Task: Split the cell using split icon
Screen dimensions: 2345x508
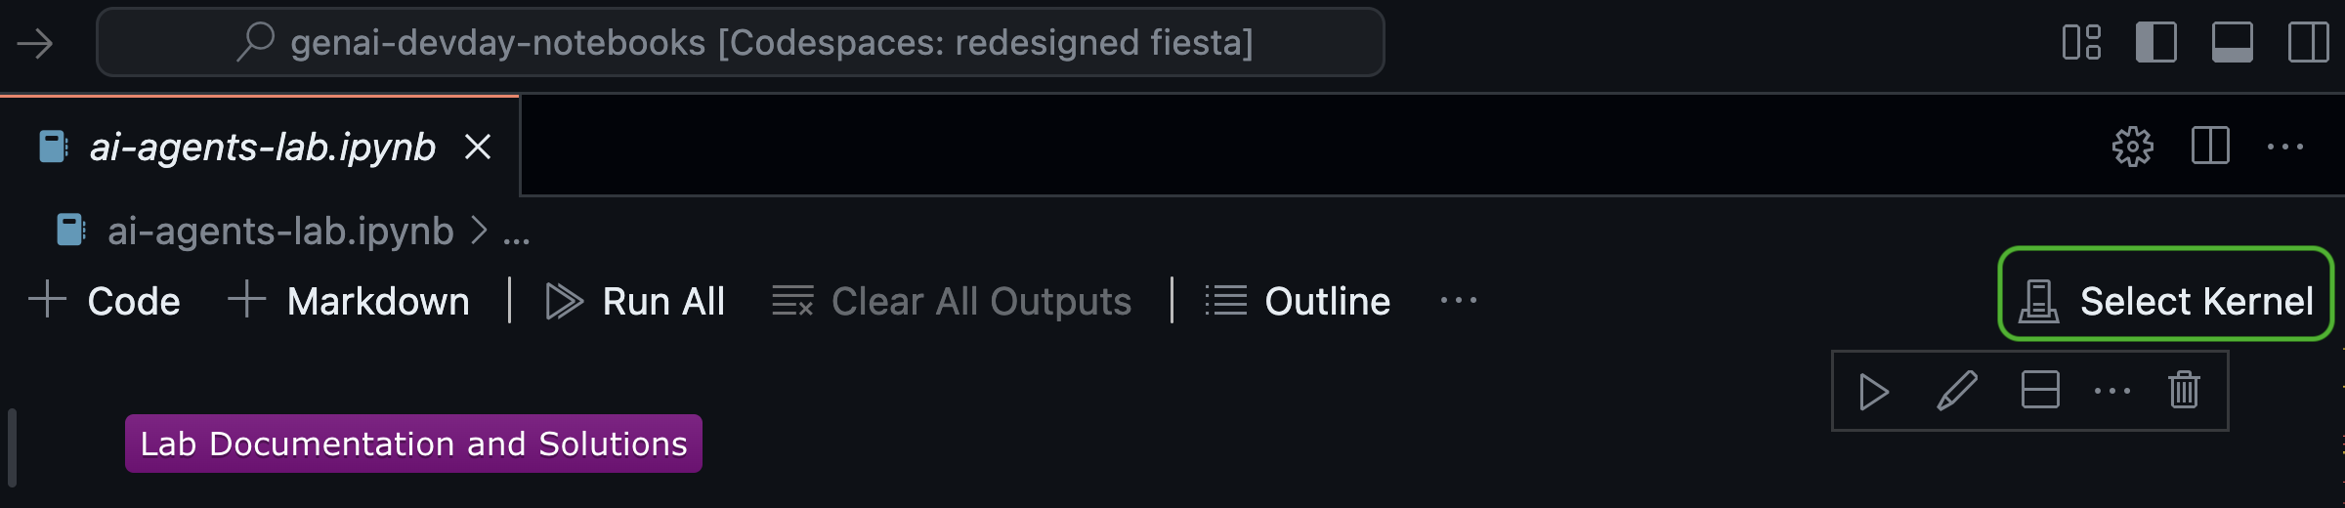Action: 2040,390
